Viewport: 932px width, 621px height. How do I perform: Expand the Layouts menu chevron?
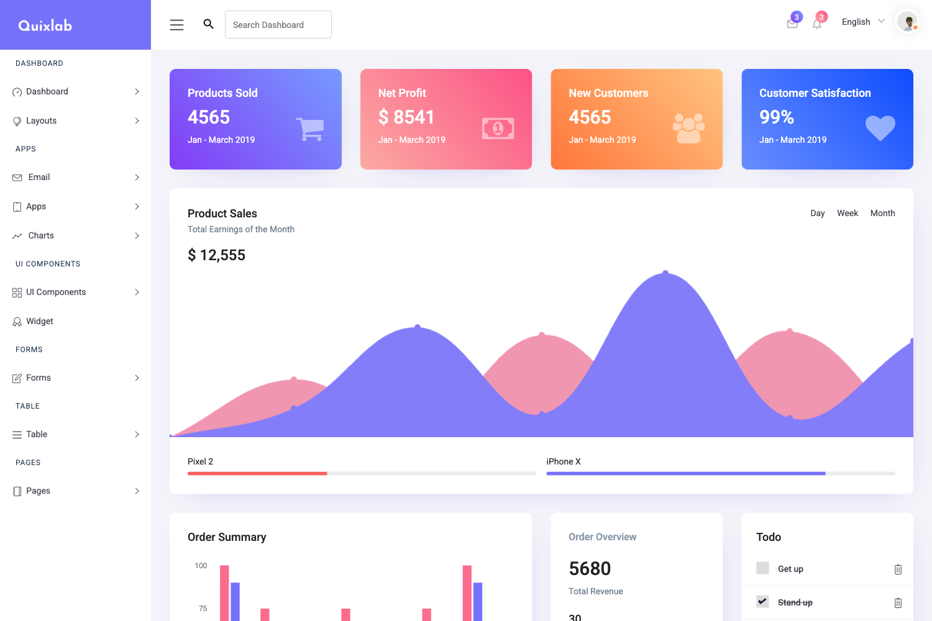[137, 121]
